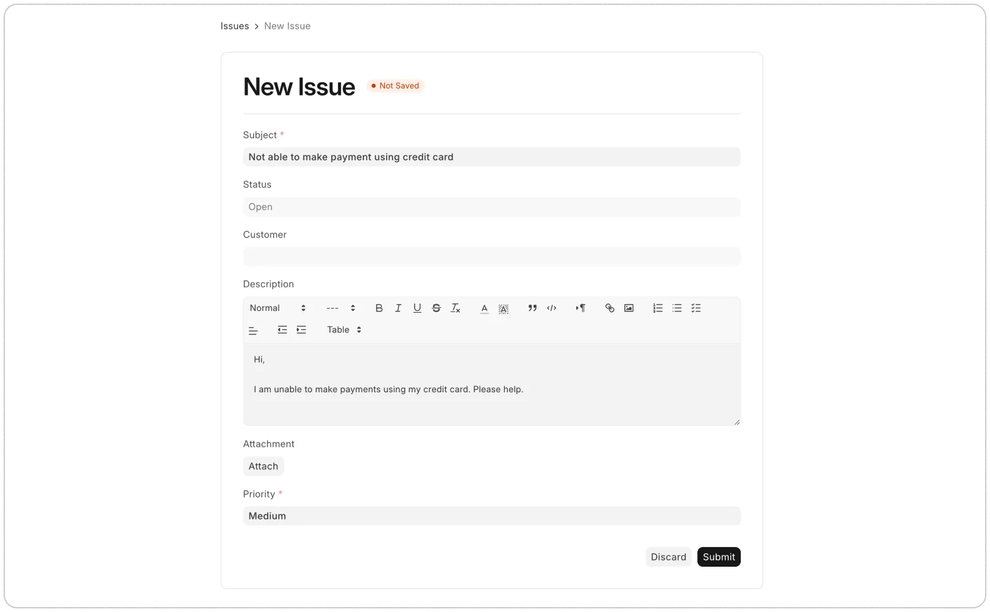This screenshot has height=612, width=990.
Task: Underline the selected text
Action: 417,308
